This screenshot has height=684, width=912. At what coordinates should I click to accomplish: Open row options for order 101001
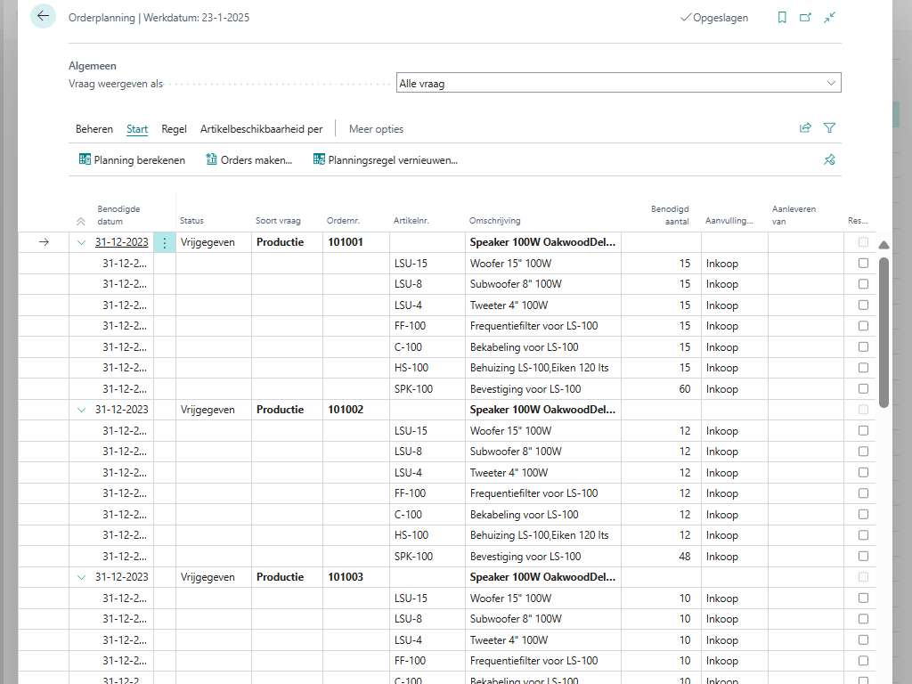tap(164, 242)
